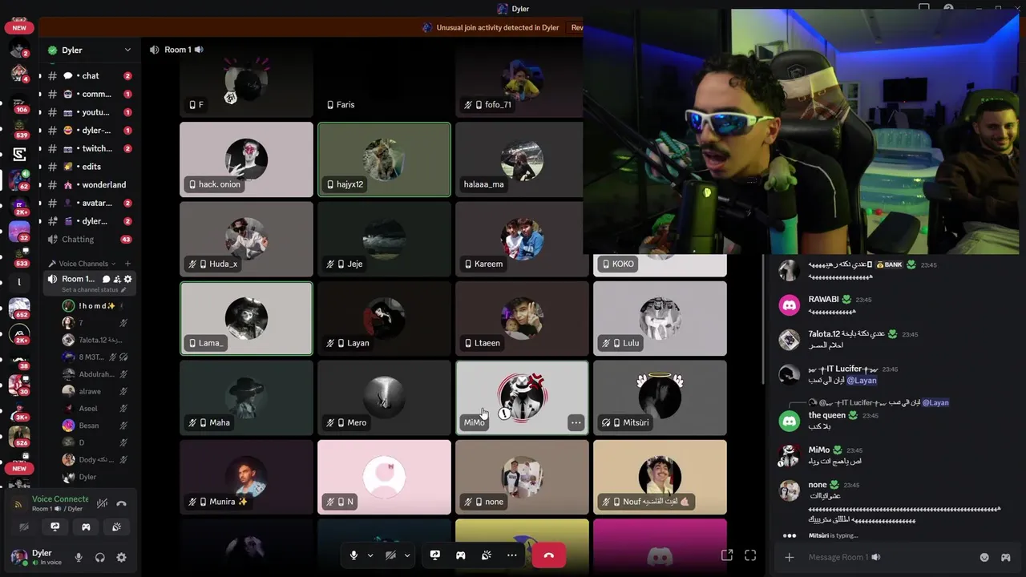Launch activity from sidebar voice panel
The height and width of the screenshot is (577, 1026).
pyautogui.click(x=86, y=527)
